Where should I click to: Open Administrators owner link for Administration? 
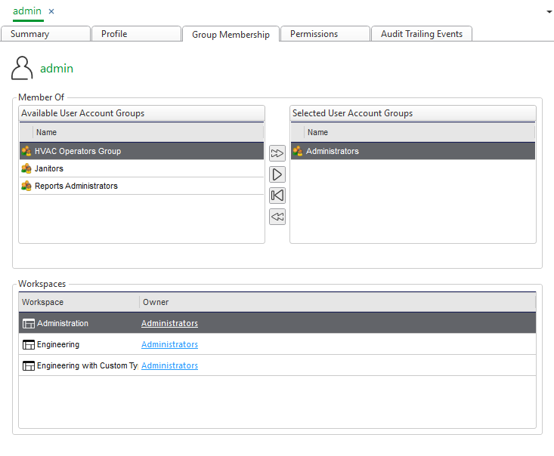[x=169, y=323]
